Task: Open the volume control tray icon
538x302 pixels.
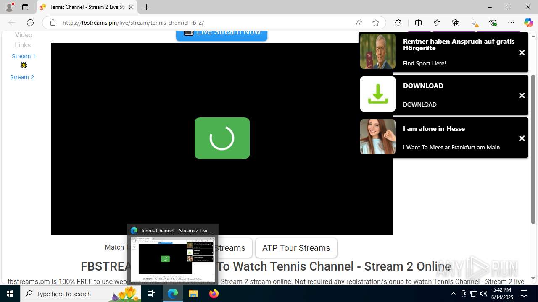Action: pos(483,294)
